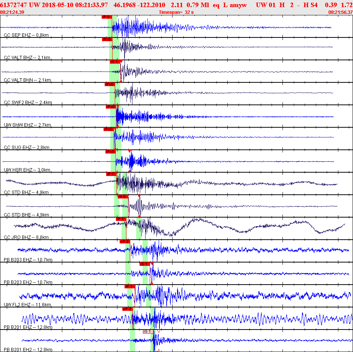Select the iPc0 pick flag on SUG EHZ
Screen dimensions: 353x352
pos(108,129)
